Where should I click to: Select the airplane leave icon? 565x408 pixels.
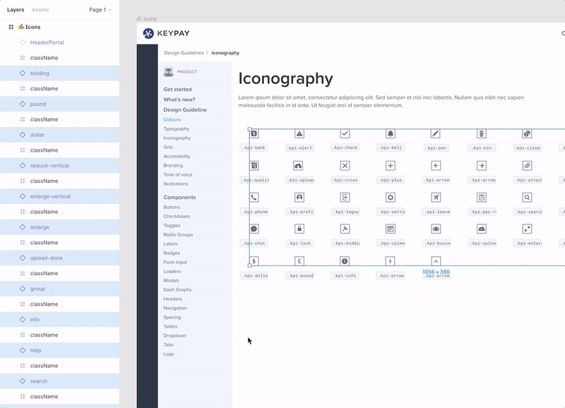tap(436, 198)
